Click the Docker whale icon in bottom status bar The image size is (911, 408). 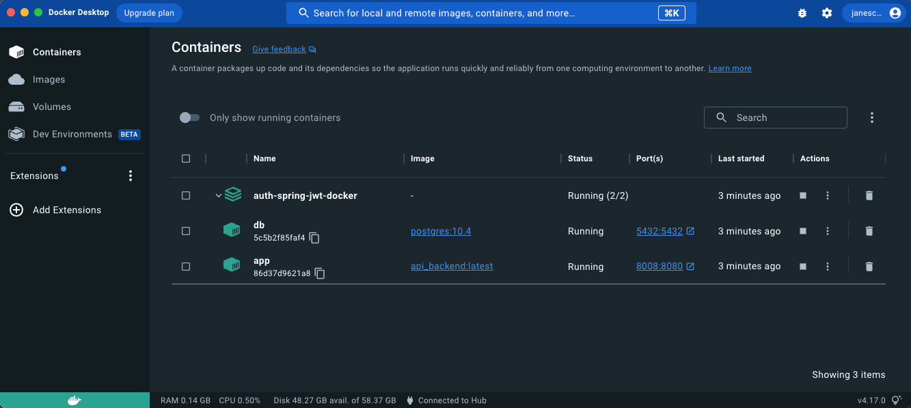(74, 400)
